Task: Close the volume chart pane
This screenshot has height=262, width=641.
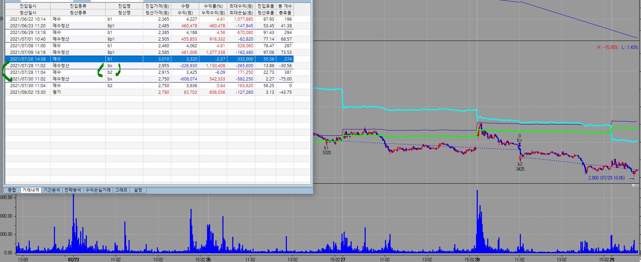Action: 637,185
